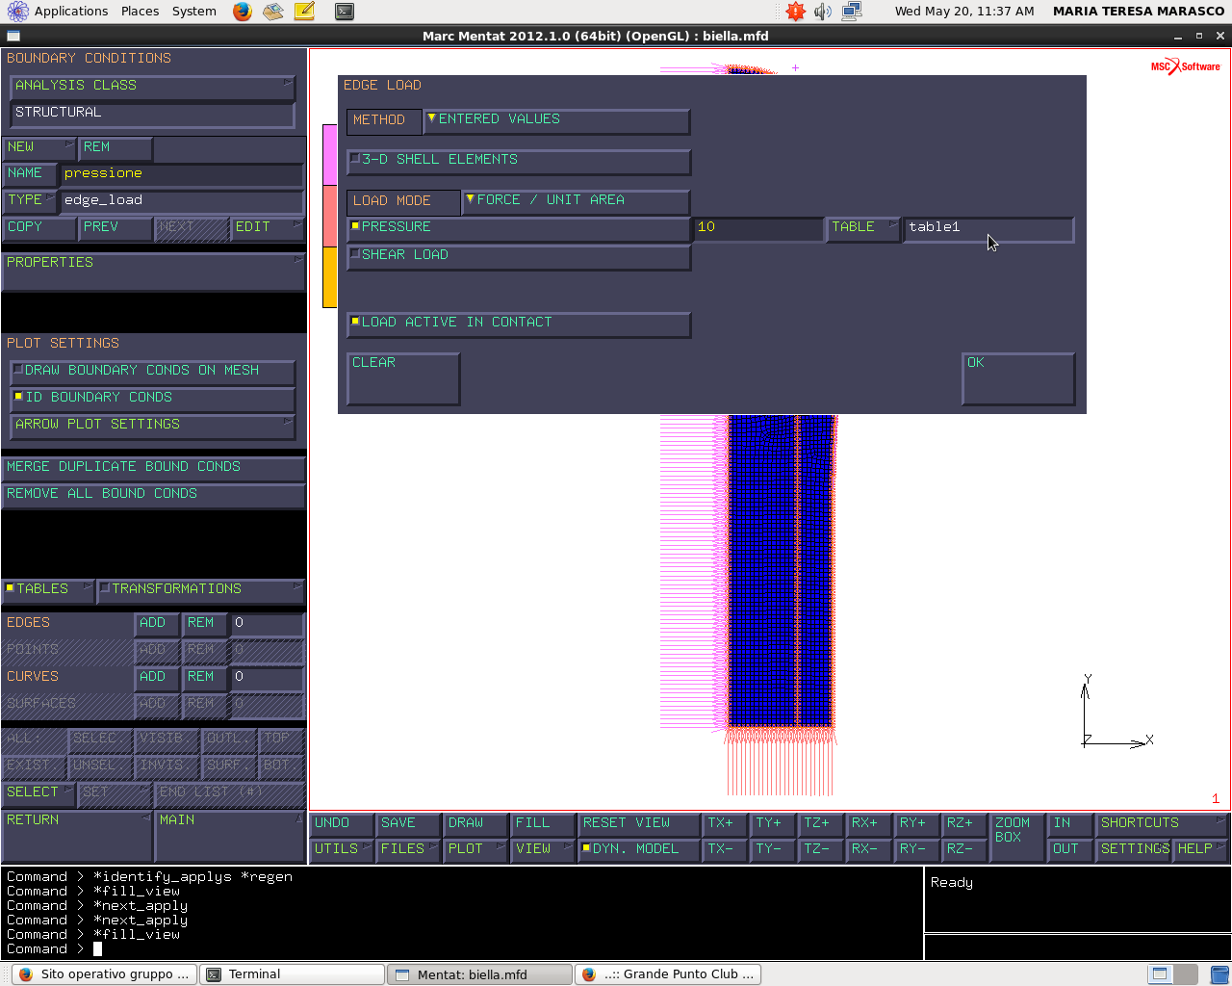Open the VIEW menu
Viewport: 1232px width, 986px height.
click(543, 849)
